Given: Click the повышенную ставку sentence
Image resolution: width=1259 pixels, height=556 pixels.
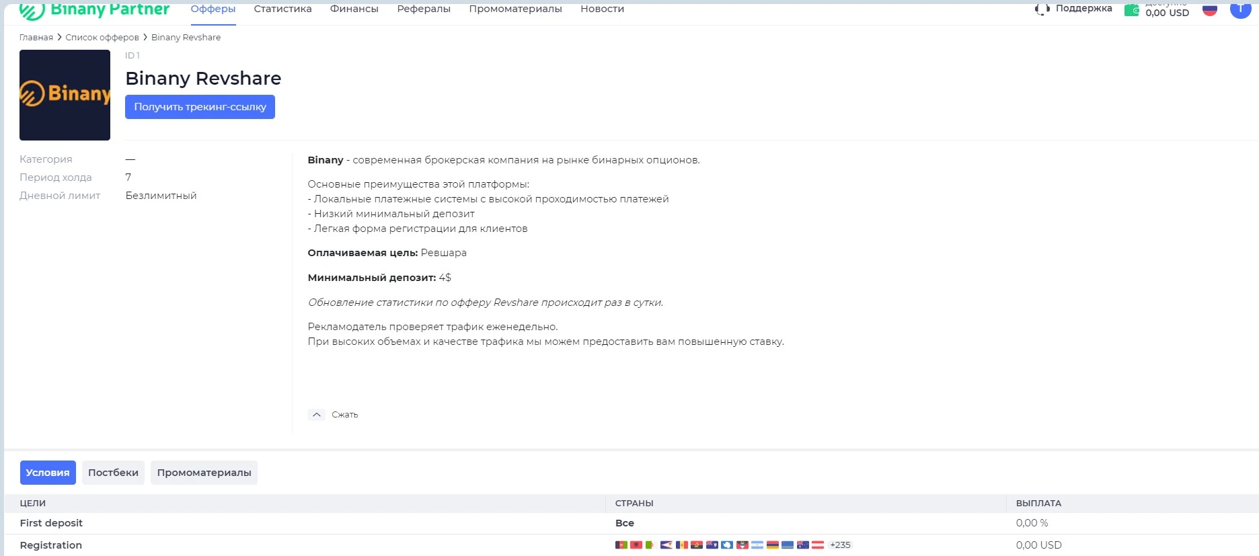Looking at the screenshot, I should [546, 342].
